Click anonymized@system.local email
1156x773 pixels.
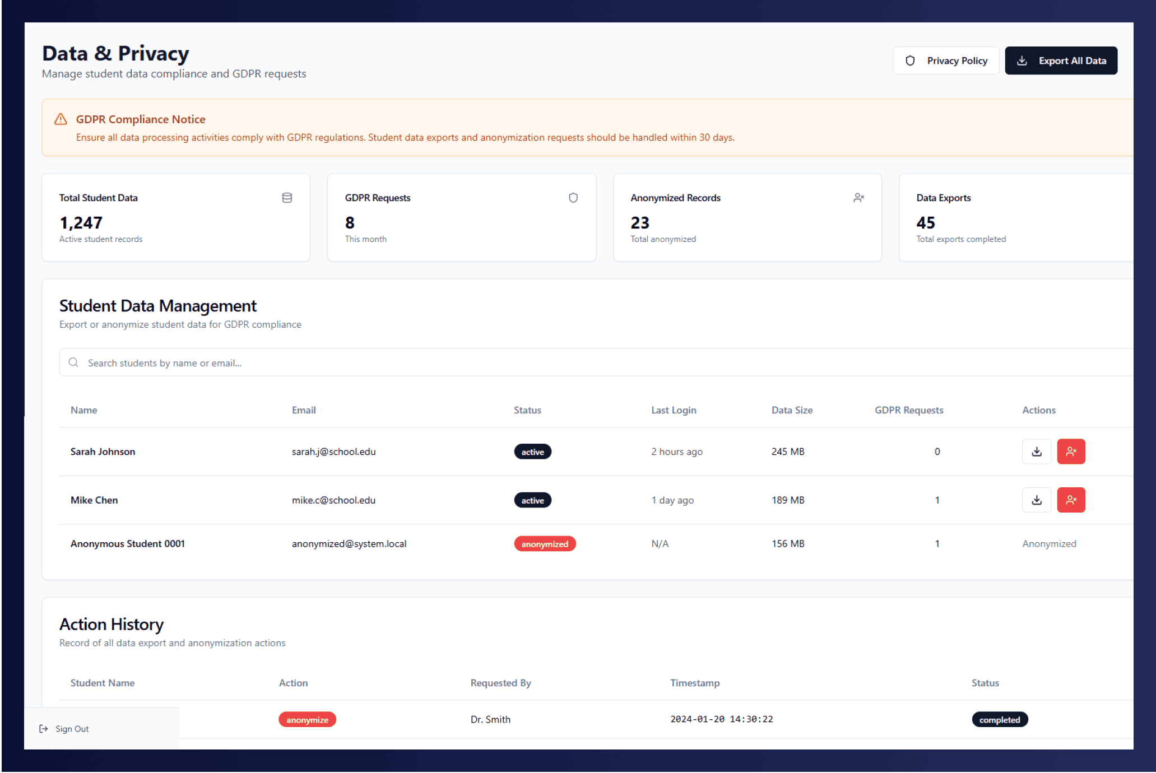point(349,544)
